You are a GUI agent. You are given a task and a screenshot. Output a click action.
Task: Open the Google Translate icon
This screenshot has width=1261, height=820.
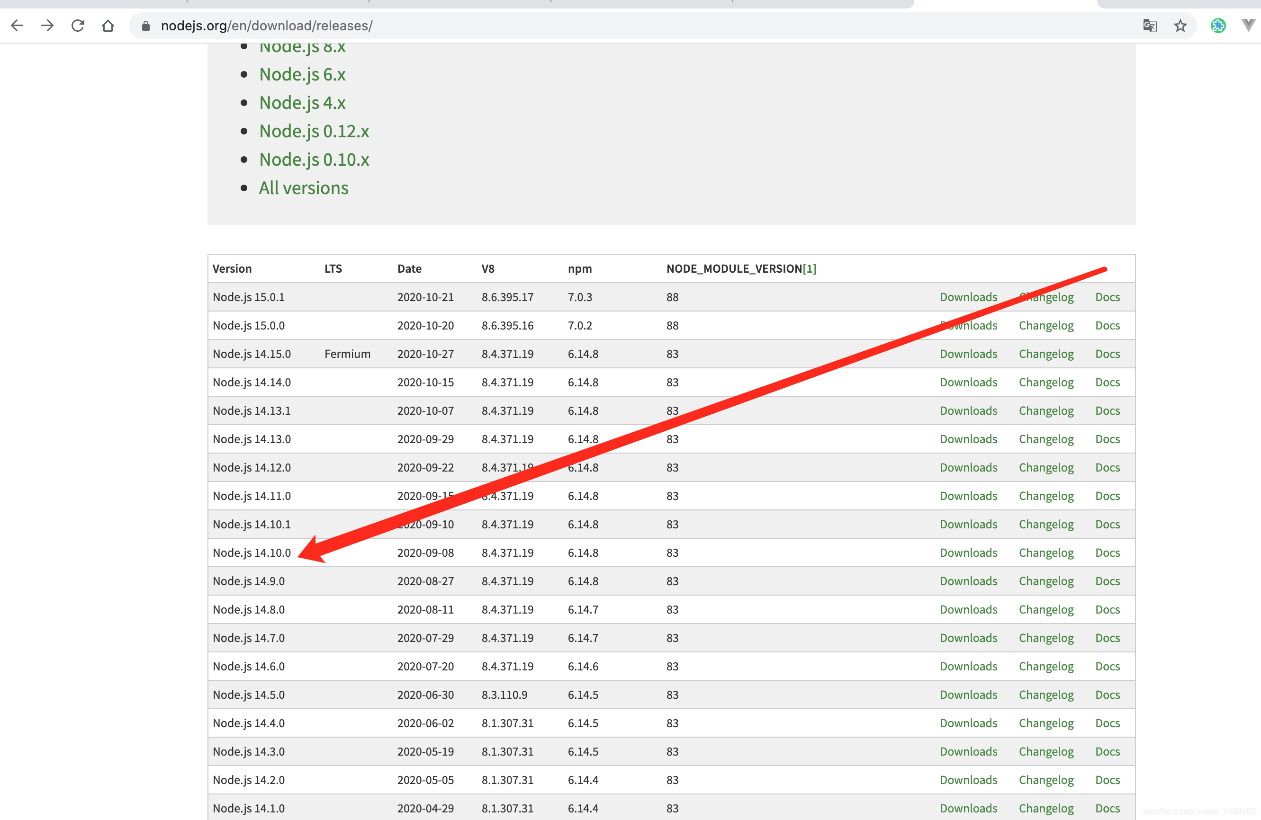pyautogui.click(x=1149, y=26)
